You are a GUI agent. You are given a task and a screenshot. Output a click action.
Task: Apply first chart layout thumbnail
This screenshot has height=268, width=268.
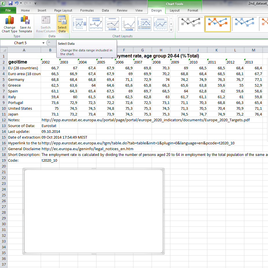[x=80, y=24]
